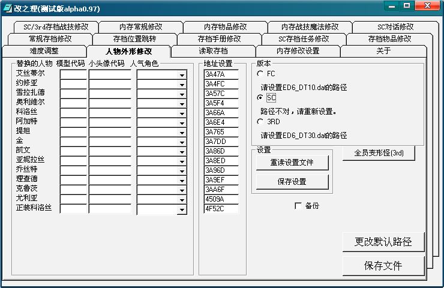Select the FC version radio button
This screenshot has height=288, width=444.
260,74
